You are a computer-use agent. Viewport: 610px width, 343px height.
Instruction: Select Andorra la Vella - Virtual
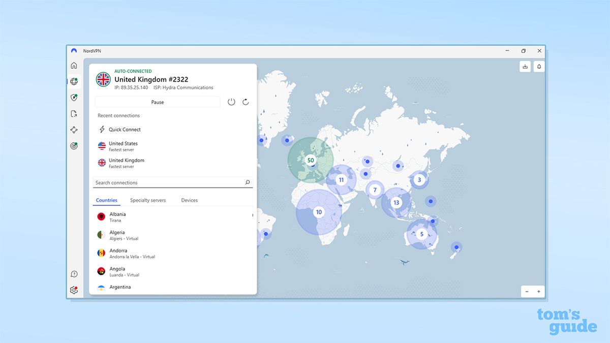tap(173, 254)
